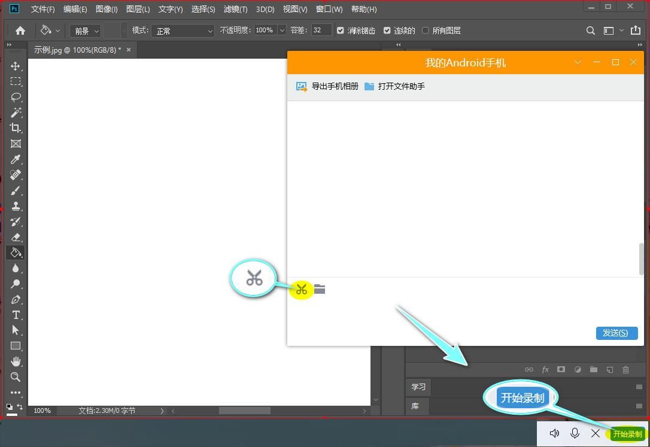Image resolution: width=650 pixels, height=447 pixels.
Task: Open the 不透明度 opacity dropdown arrow
Action: [x=282, y=31]
